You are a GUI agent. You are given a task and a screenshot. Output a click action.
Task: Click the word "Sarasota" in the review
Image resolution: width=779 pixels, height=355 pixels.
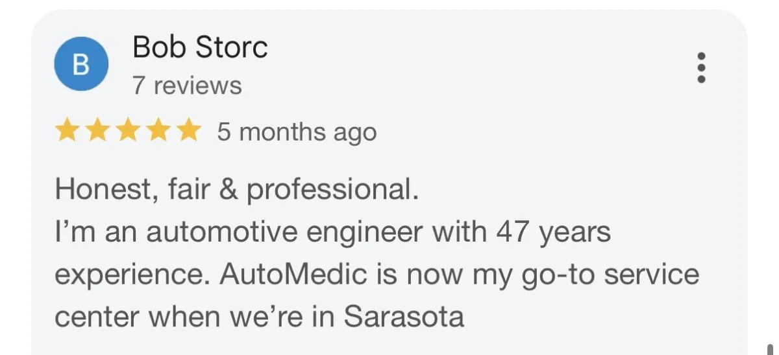tap(404, 317)
